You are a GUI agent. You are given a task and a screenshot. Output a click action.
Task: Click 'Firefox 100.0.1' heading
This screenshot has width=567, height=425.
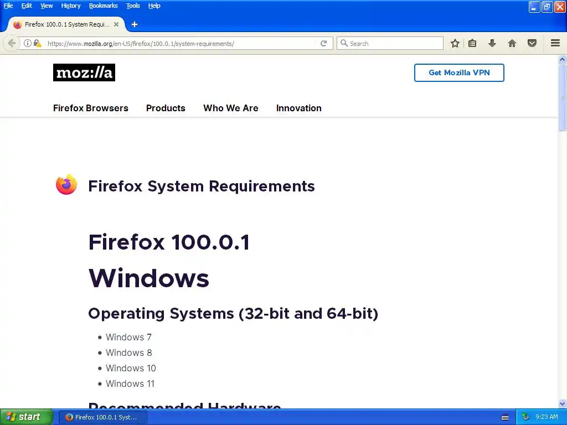[169, 242]
